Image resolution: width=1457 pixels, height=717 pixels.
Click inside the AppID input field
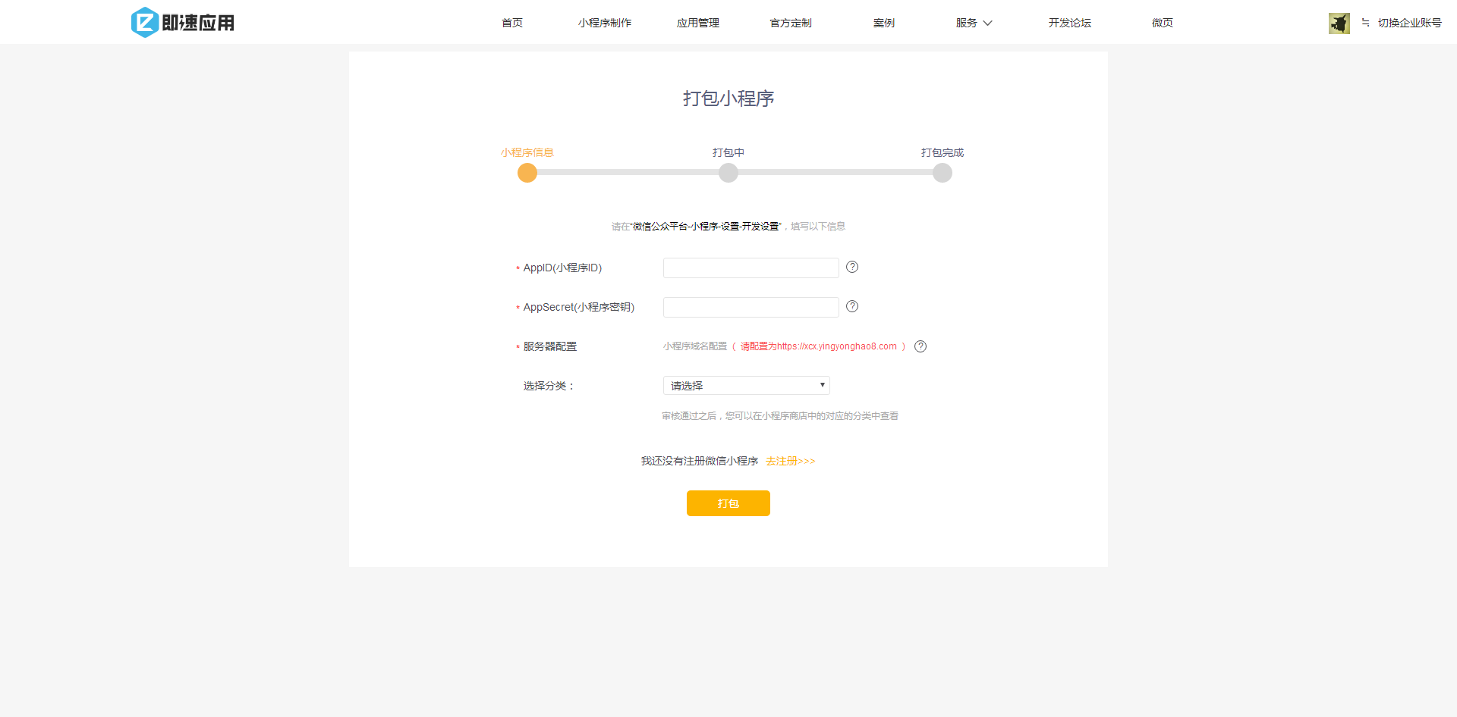tap(750, 268)
